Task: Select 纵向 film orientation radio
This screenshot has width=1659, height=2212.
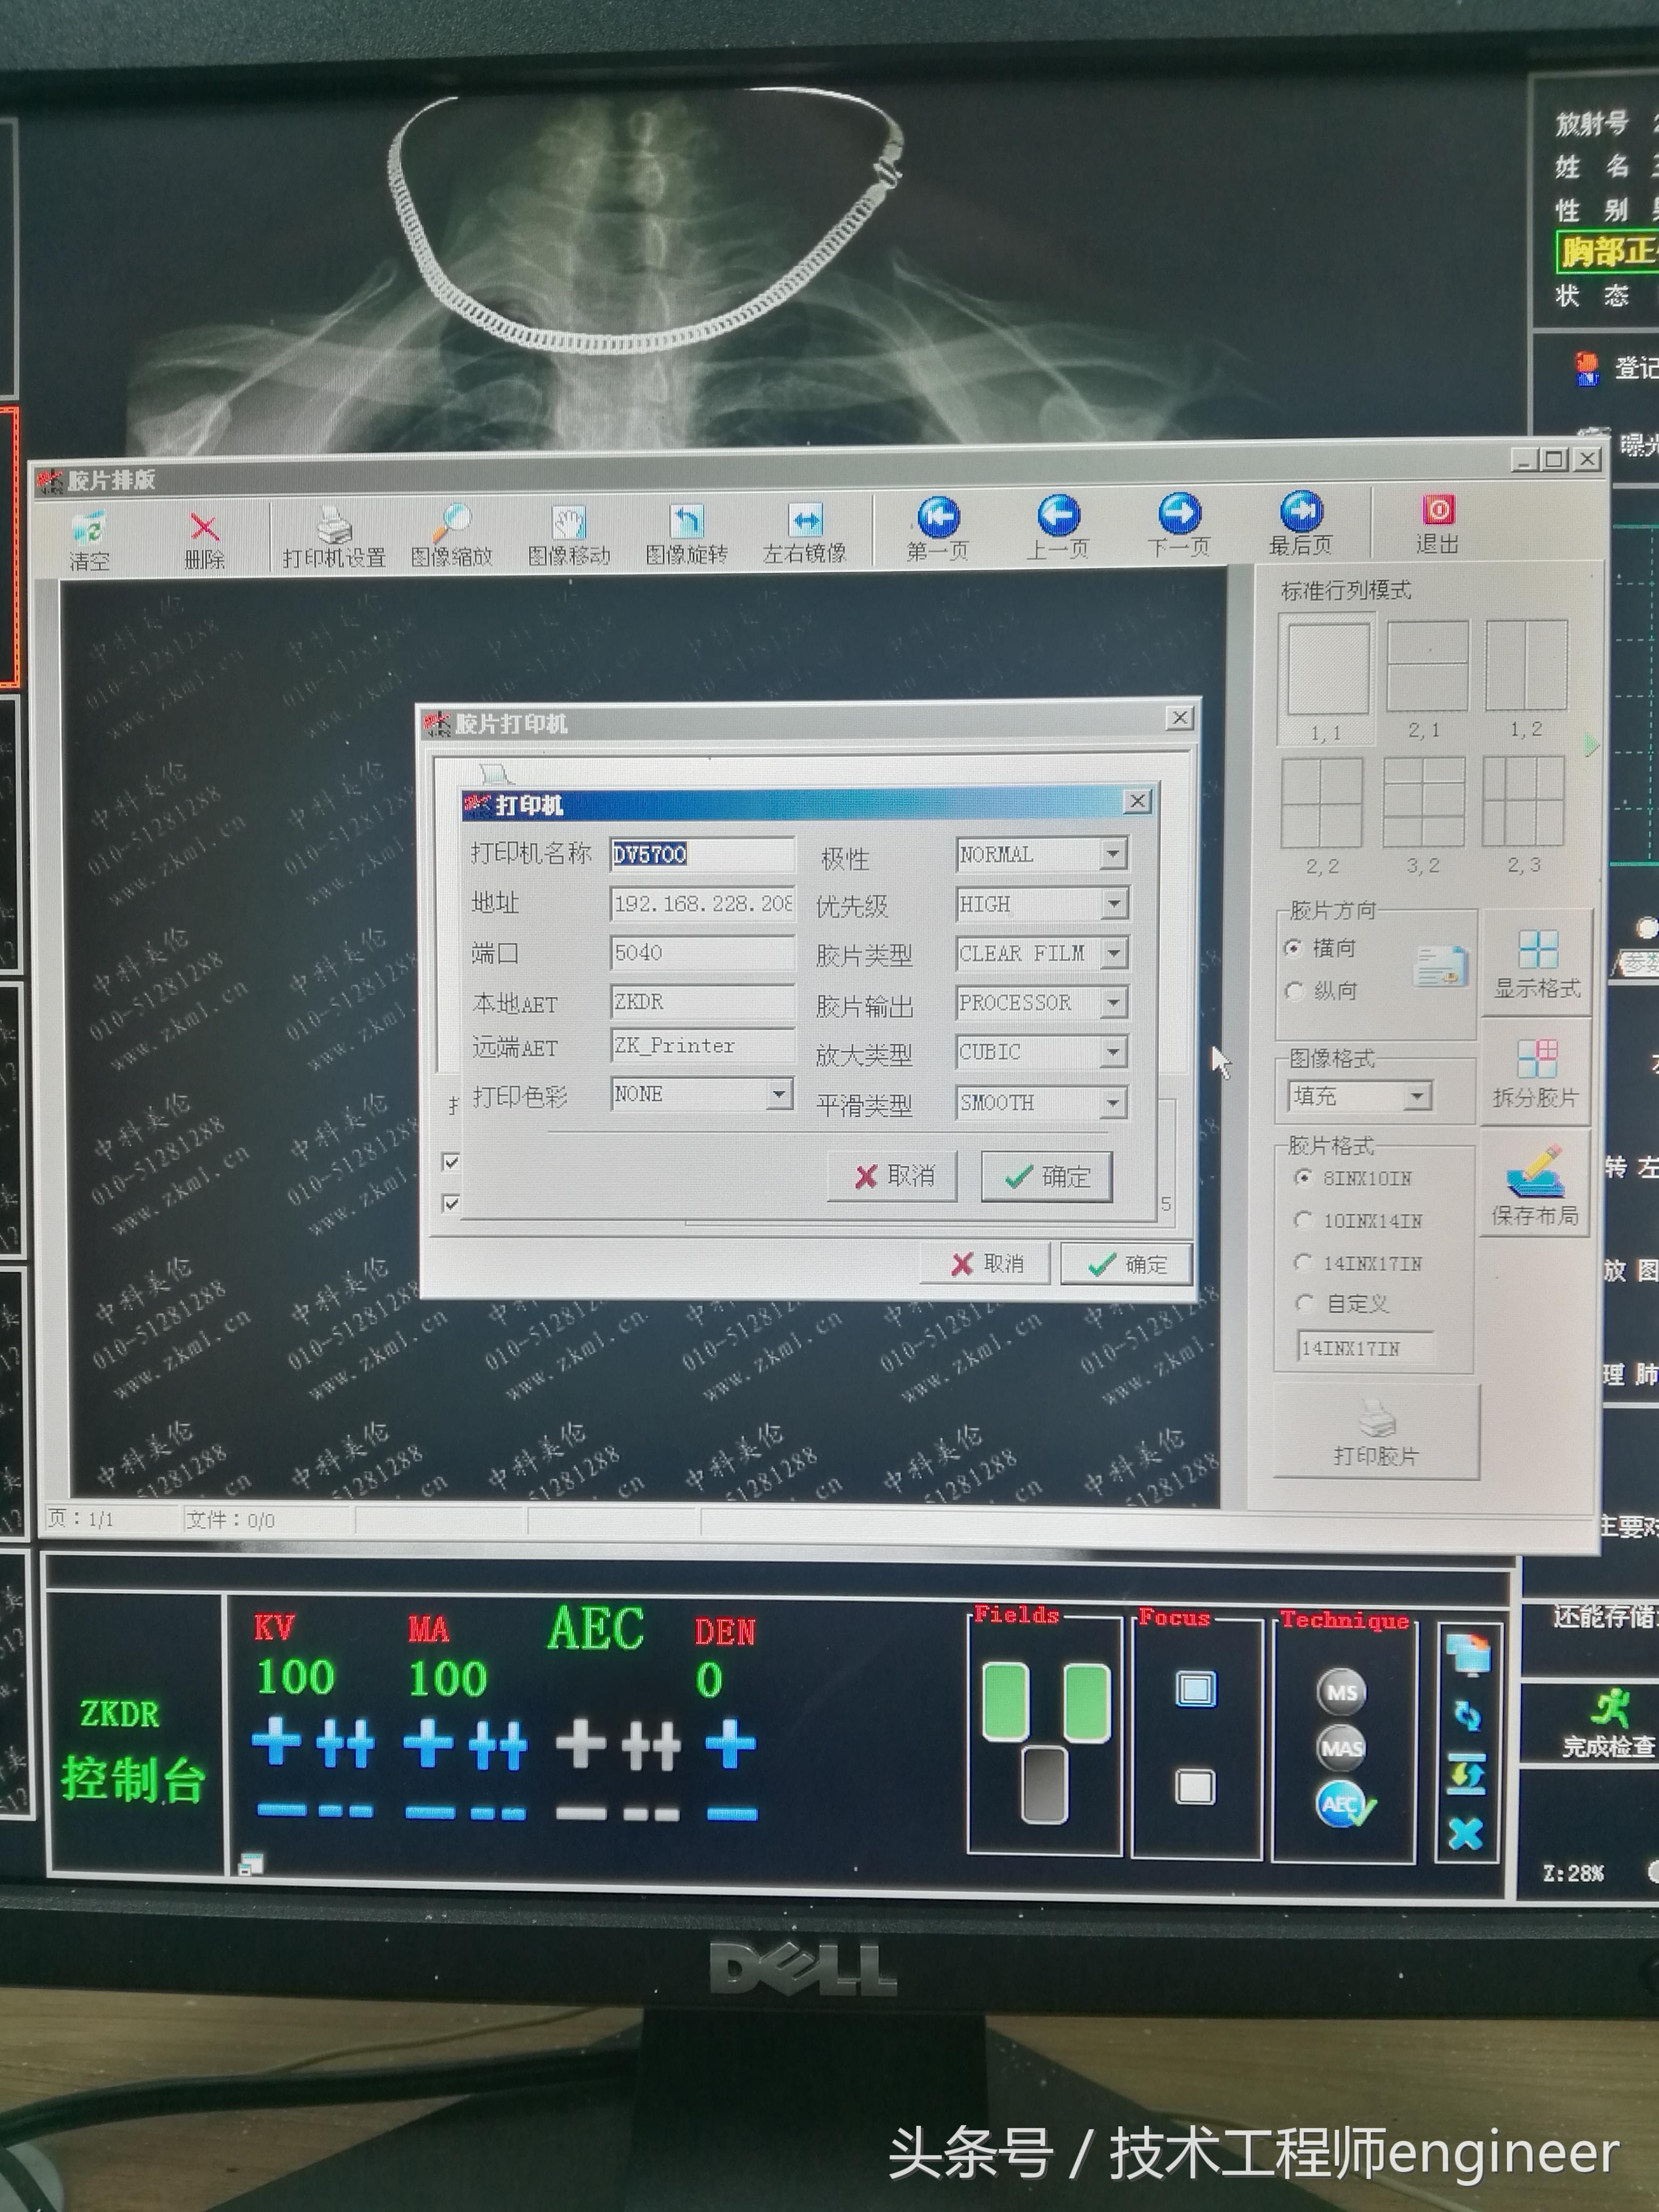Action: [1295, 991]
